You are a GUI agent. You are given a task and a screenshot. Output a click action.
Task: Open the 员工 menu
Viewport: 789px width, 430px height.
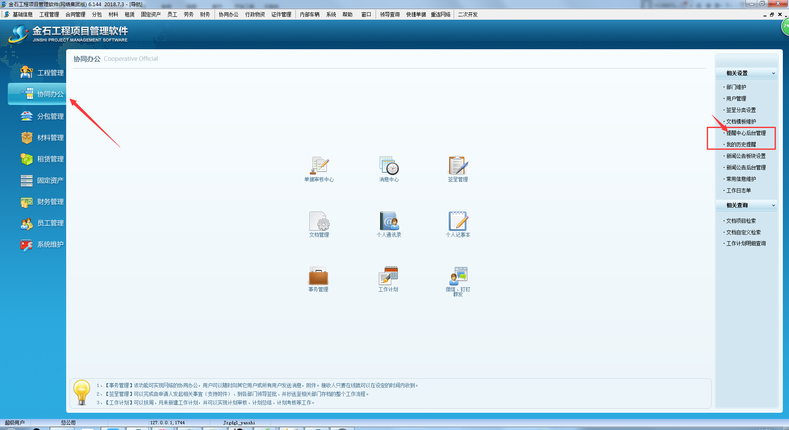172,14
